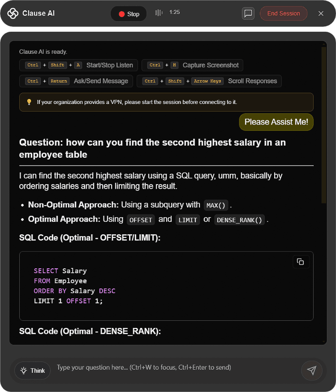Click the SELECT Salary code line
The height and width of the screenshot is (392, 336).
[x=60, y=271]
